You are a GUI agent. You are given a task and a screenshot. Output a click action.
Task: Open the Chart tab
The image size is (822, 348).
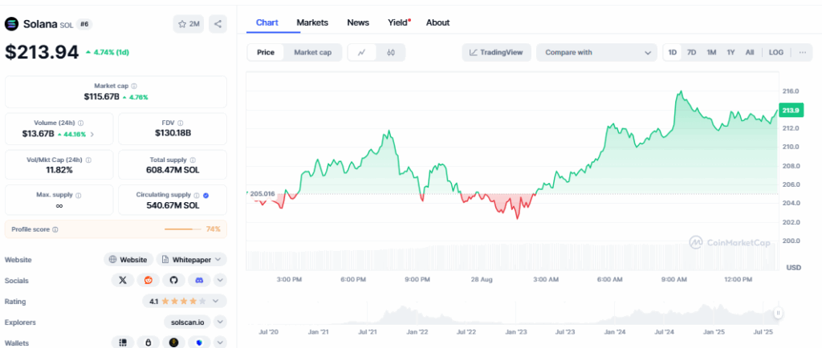point(267,22)
